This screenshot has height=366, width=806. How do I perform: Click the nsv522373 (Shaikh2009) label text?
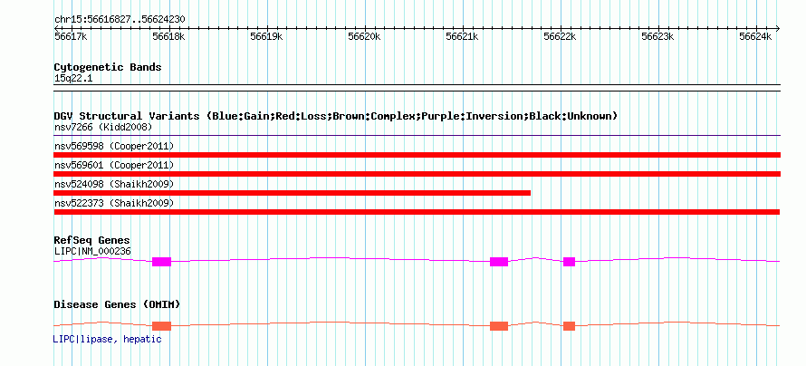tap(114, 203)
